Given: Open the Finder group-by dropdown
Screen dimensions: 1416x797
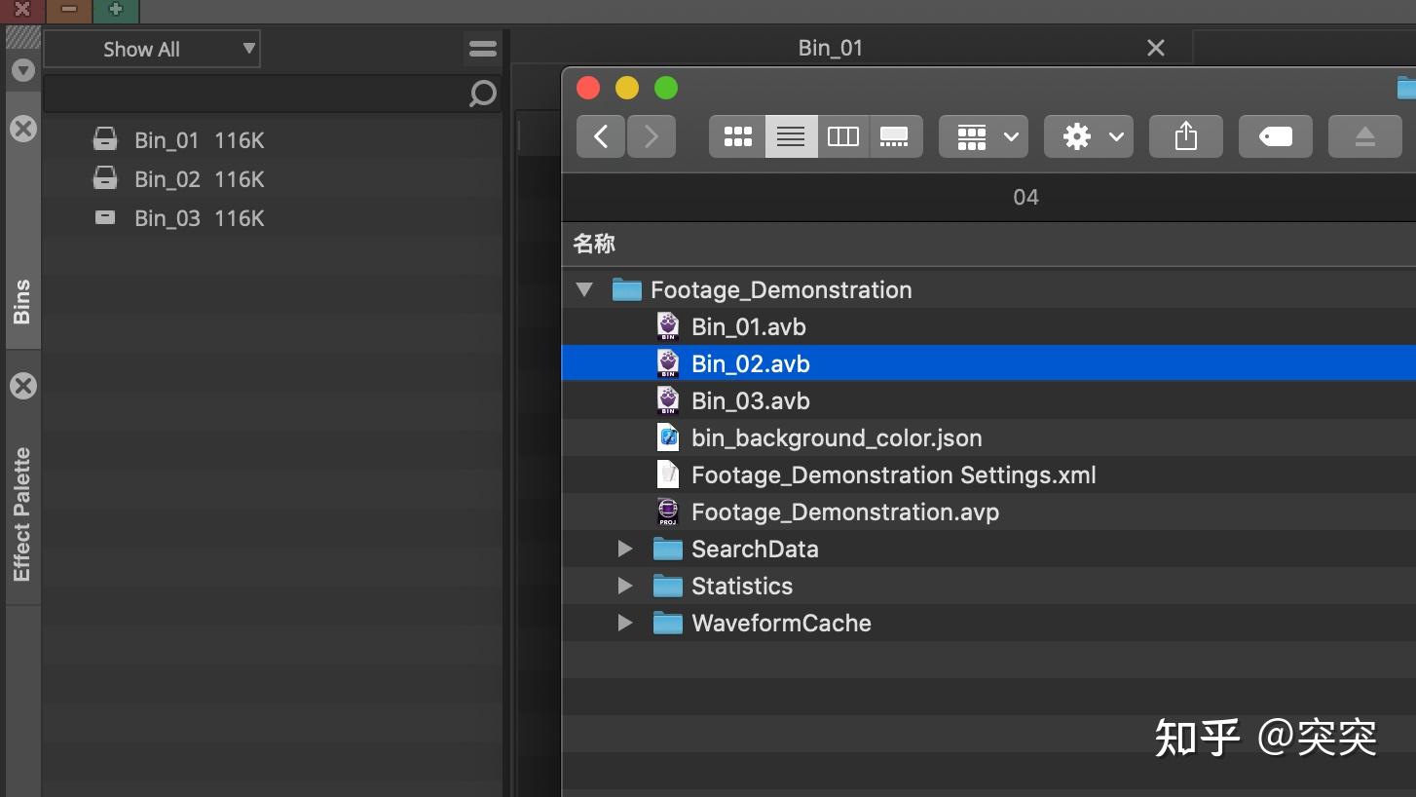Looking at the screenshot, I should 983,137.
